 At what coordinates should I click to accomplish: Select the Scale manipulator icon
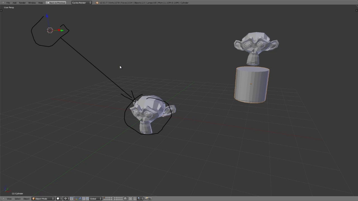coord(88,198)
